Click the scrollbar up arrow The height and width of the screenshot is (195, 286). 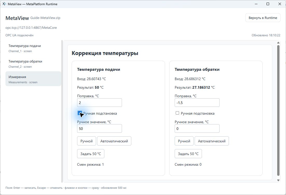coord(278,43)
